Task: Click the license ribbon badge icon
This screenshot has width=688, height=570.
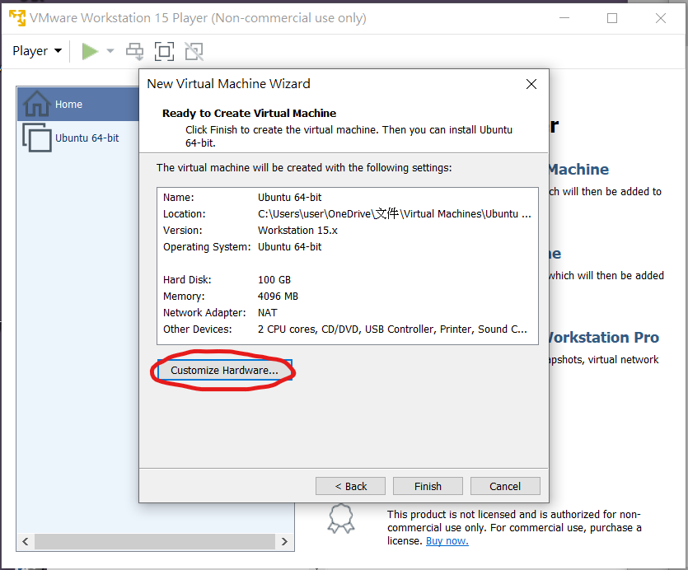Action: (x=341, y=518)
